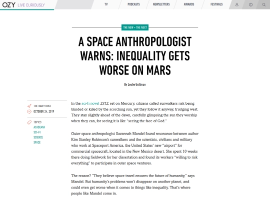Click the info circle icon in header
Viewport: 270px width, 202px height.
(250, 4)
